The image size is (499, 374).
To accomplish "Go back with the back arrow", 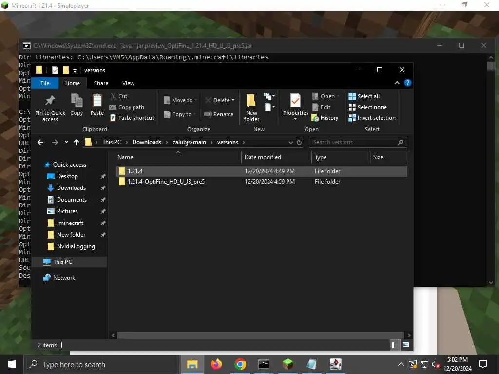I will 40,142.
